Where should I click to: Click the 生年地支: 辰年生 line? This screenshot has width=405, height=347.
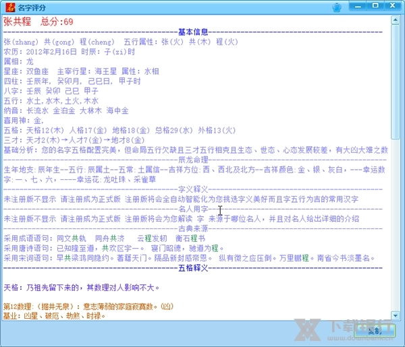coord(194,175)
